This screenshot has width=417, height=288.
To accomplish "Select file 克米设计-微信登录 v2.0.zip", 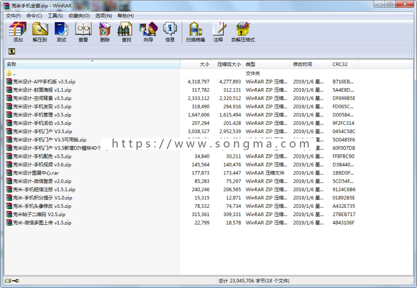I will point(42,181).
